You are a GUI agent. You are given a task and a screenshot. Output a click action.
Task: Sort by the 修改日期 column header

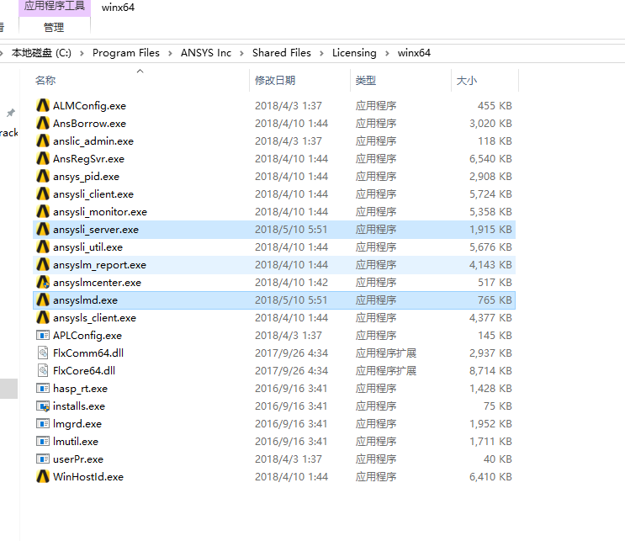tap(275, 81)
